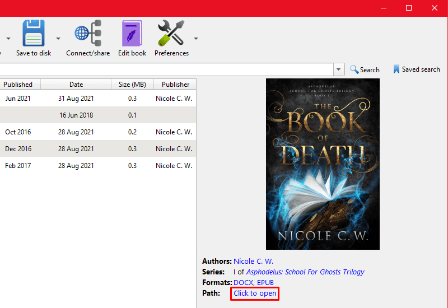
Task: Click the 0.1 size cell
Action: click(x=132, y=115)
